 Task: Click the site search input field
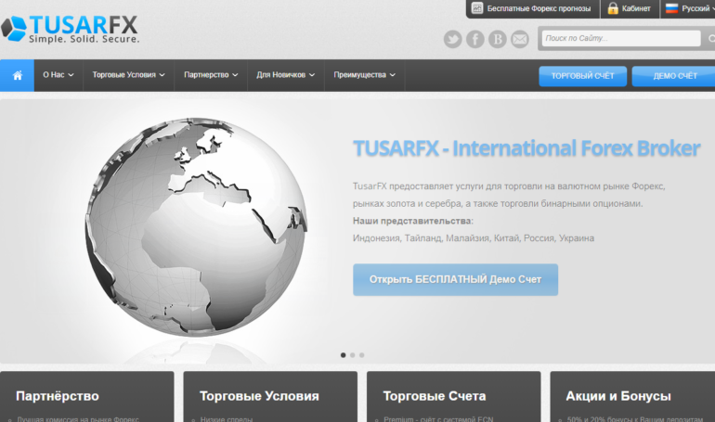point(619,39)
